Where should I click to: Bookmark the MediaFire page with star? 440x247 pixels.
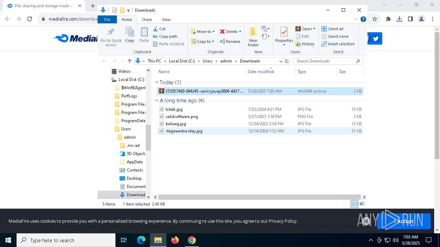pyautogui.click(x=375, y=19)
